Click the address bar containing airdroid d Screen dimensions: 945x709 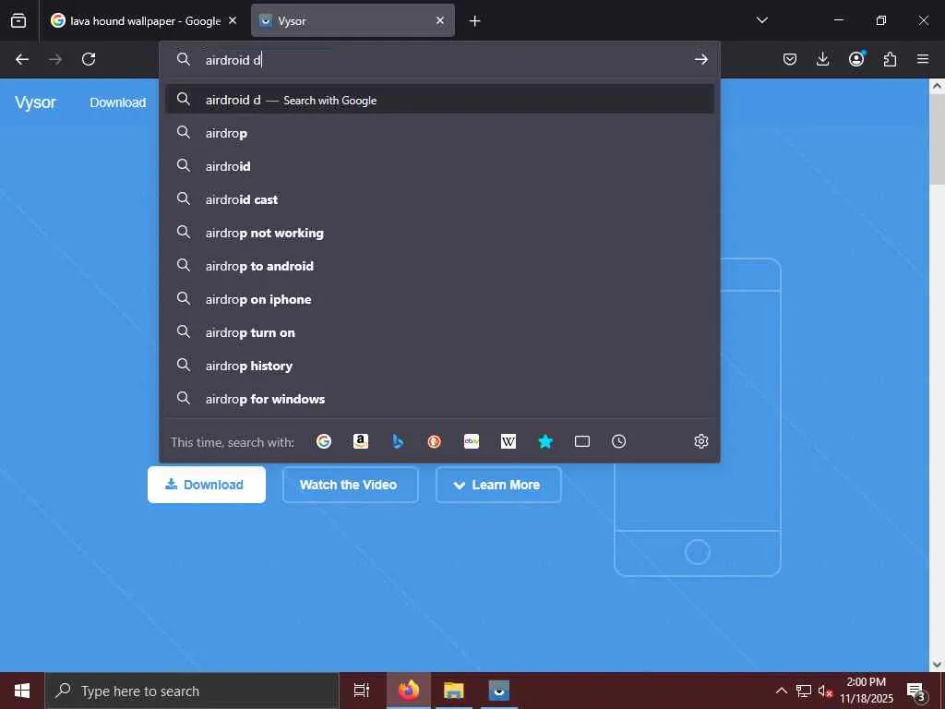click(440, 60)
